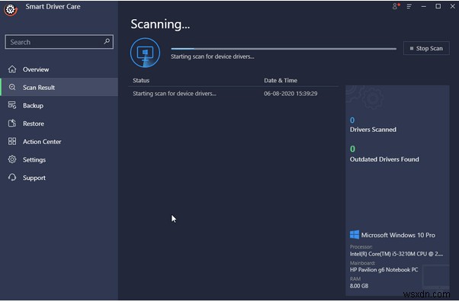This screenshot has height=302, width=459.
Task: Click the Settings gear icon in sidebar
Action: tap(12, 159)
